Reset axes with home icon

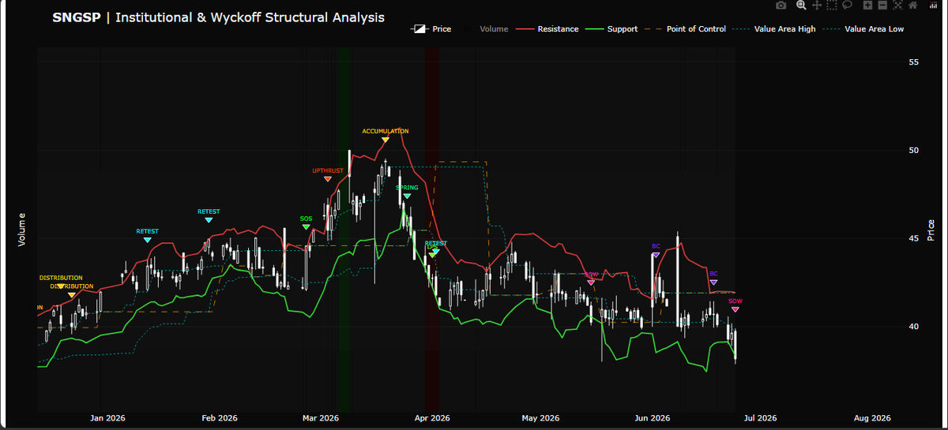tap(912, 5)
